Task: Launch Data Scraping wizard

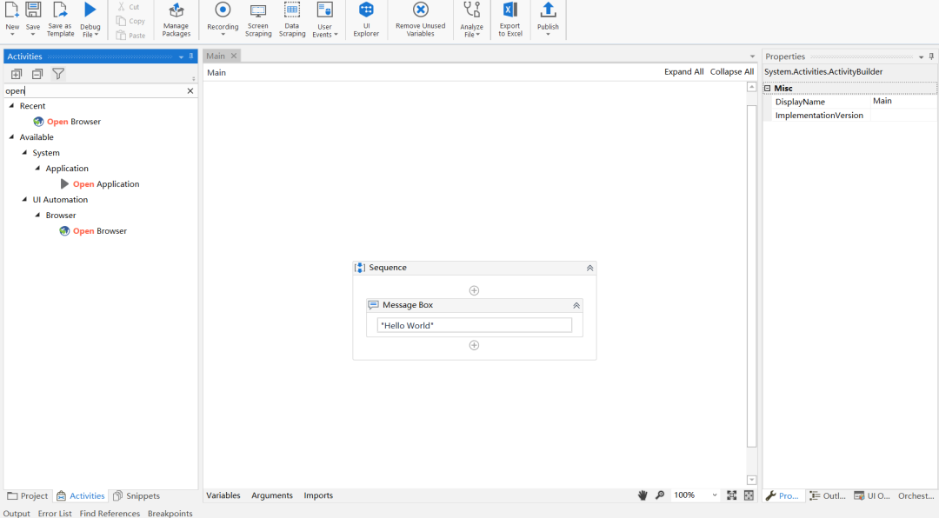Action: pos(291,19)
